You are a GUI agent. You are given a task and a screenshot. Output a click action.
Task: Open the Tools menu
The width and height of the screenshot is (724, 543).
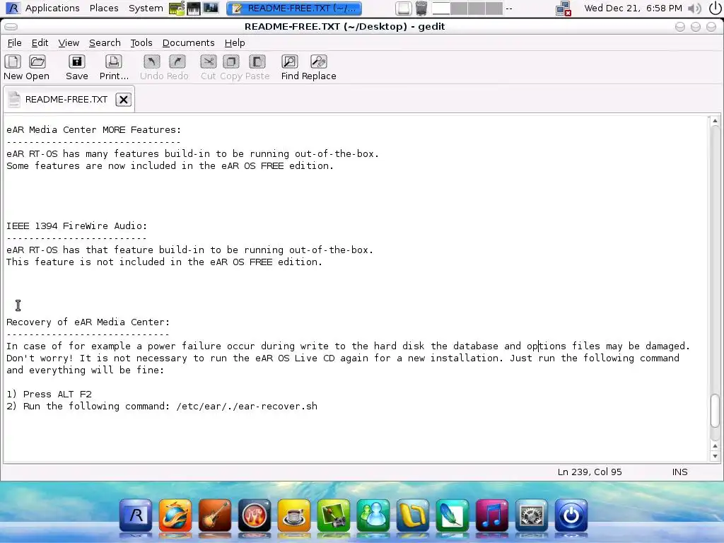pos(141,43)
